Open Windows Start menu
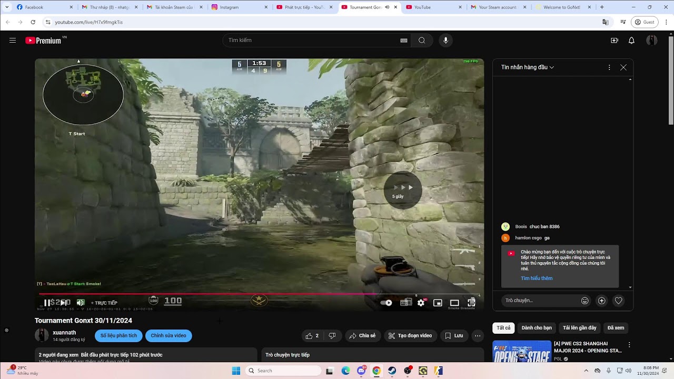This screenshot has width=674, height=379. pos(236,371)
